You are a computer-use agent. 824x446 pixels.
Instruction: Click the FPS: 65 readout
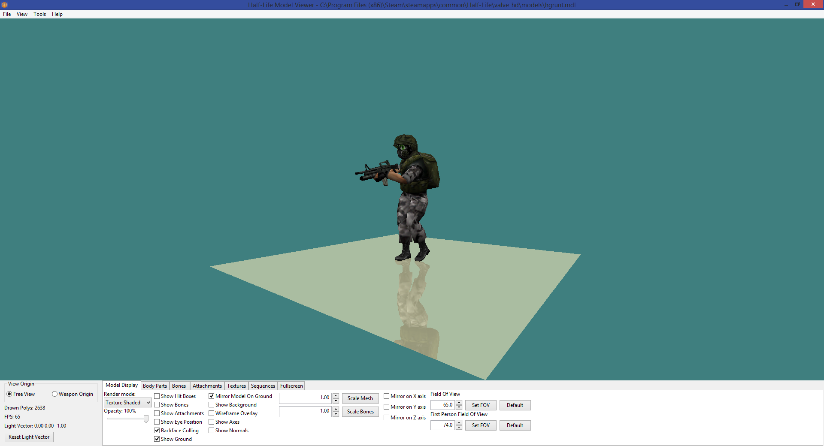[x=12, y=417]
